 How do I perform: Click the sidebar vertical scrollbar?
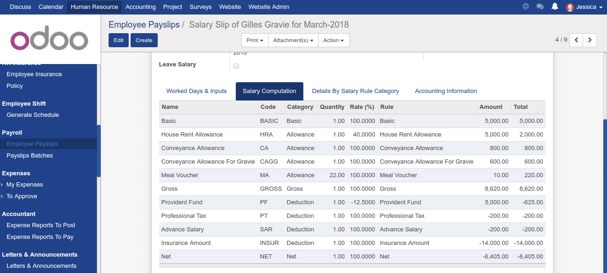coord(99,151)
